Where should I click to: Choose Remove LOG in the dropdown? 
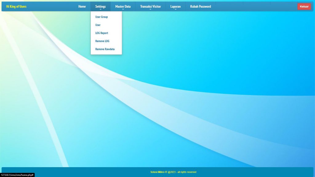(102, 41)
